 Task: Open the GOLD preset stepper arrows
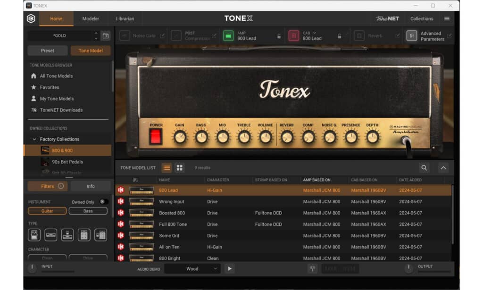(x=96, y=36)
